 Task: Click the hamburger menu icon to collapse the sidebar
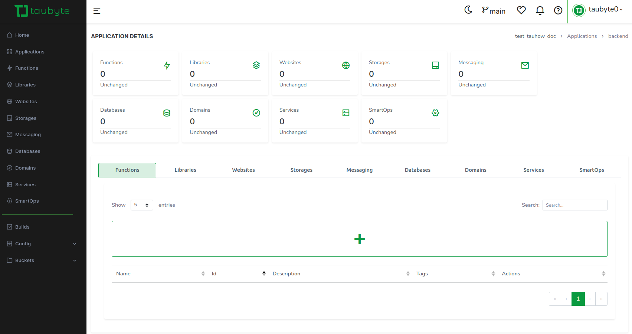[x=97, y=11]
